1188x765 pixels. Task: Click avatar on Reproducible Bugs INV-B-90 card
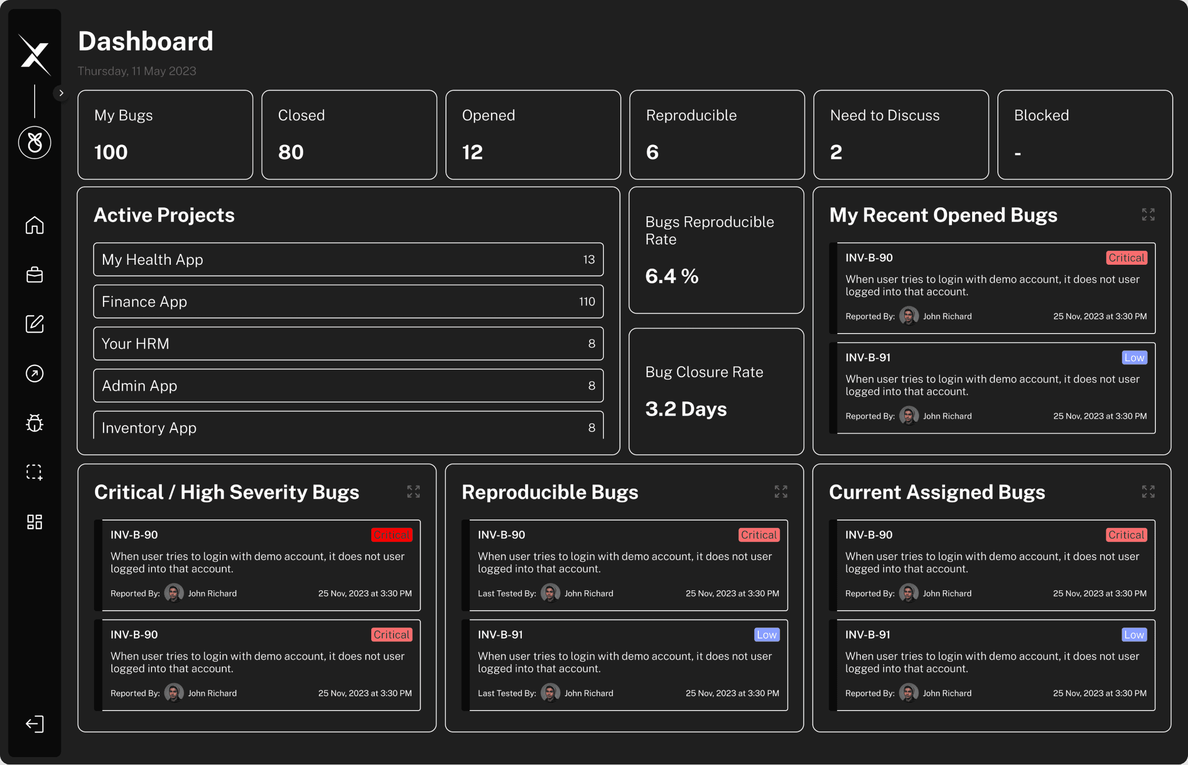550,593
